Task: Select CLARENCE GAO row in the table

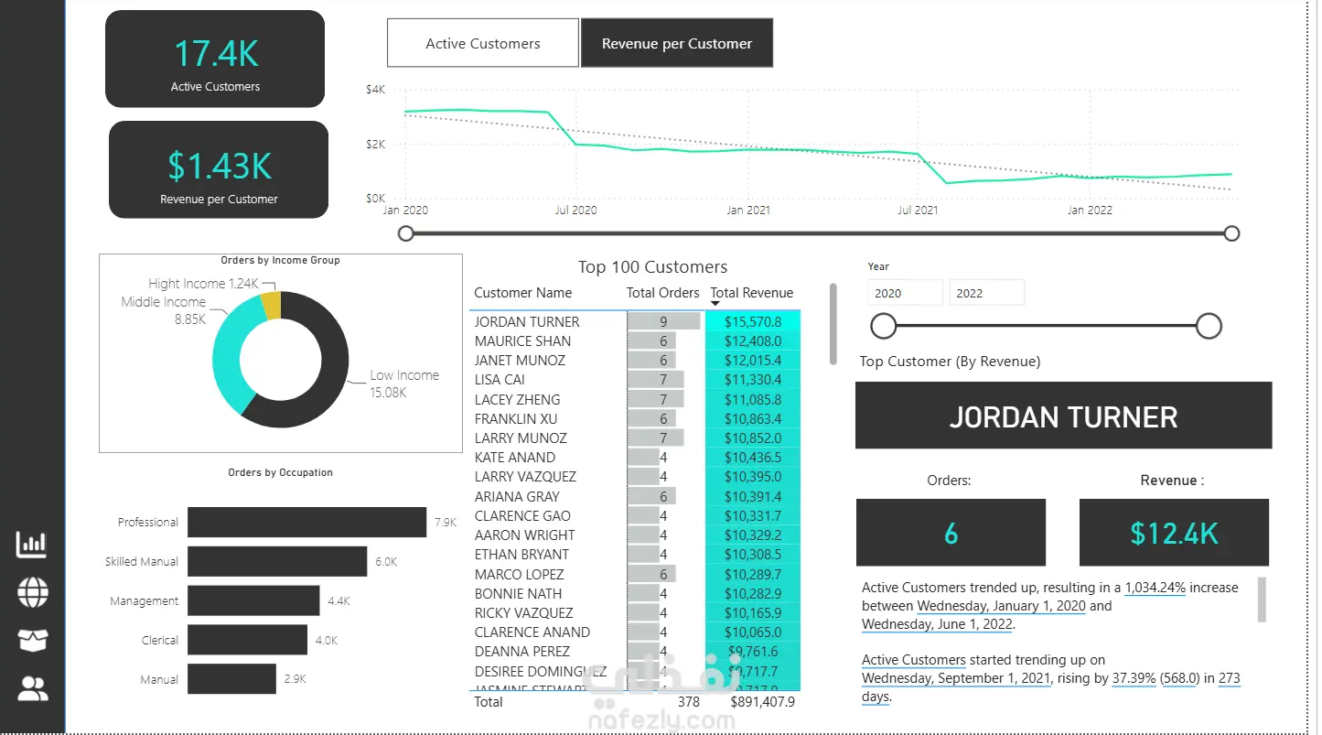Action: pos(635,515)
